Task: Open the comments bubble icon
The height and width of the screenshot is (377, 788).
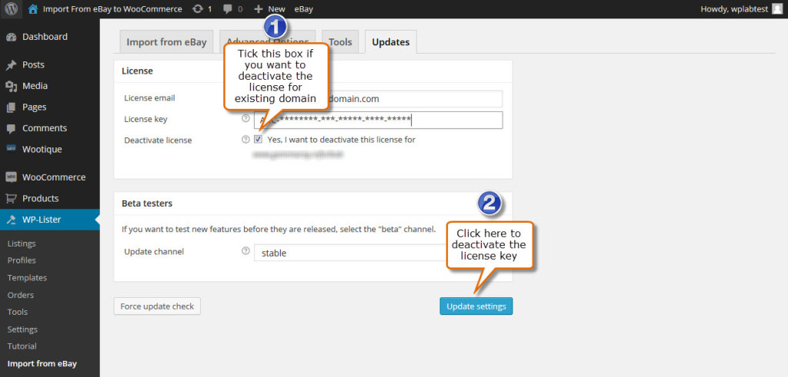Action: (228, 9)
